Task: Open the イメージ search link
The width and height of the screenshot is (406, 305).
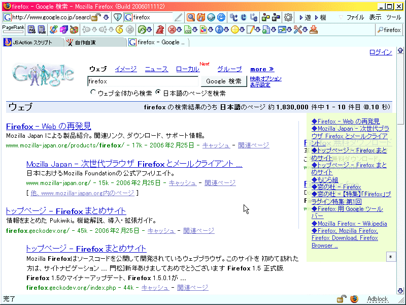Action: click(126, 69)
